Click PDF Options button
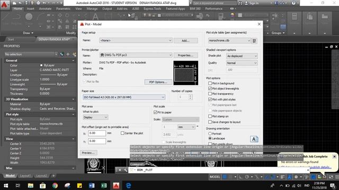Screen dimensions: 339x190 point(158,82)
